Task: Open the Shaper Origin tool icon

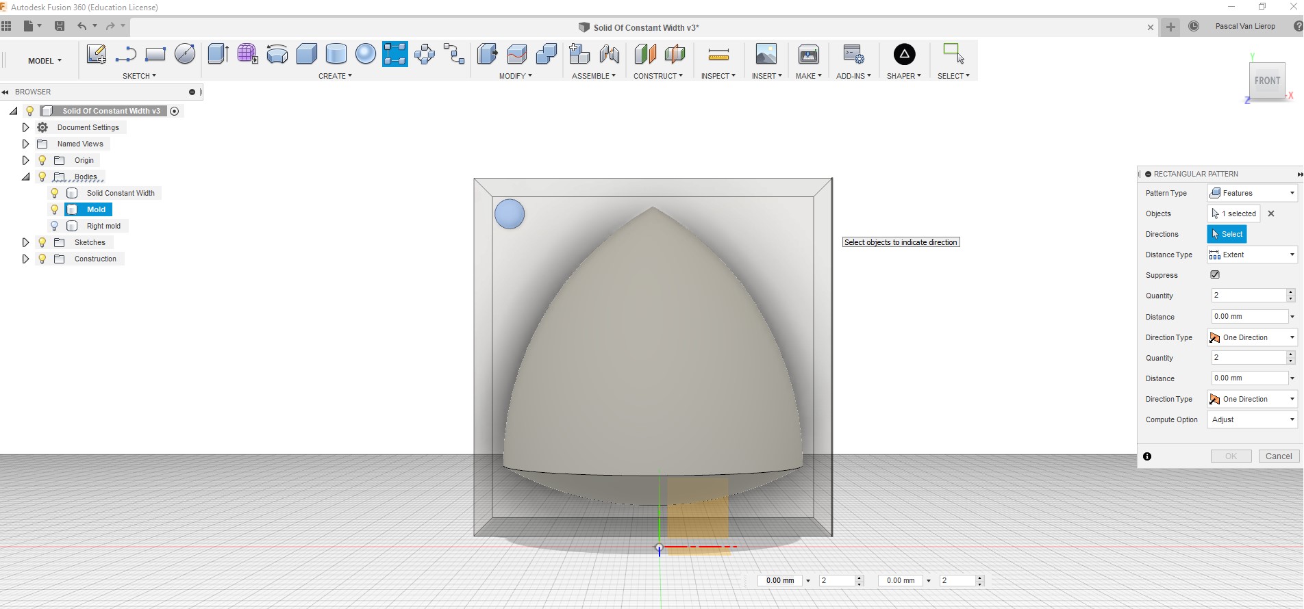Action: (904, 54)
